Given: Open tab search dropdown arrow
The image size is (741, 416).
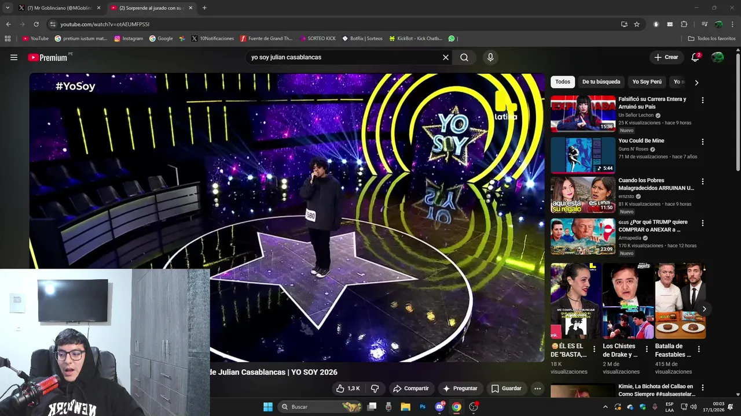Looking at the screenshot, I should (x=8, y=8).
